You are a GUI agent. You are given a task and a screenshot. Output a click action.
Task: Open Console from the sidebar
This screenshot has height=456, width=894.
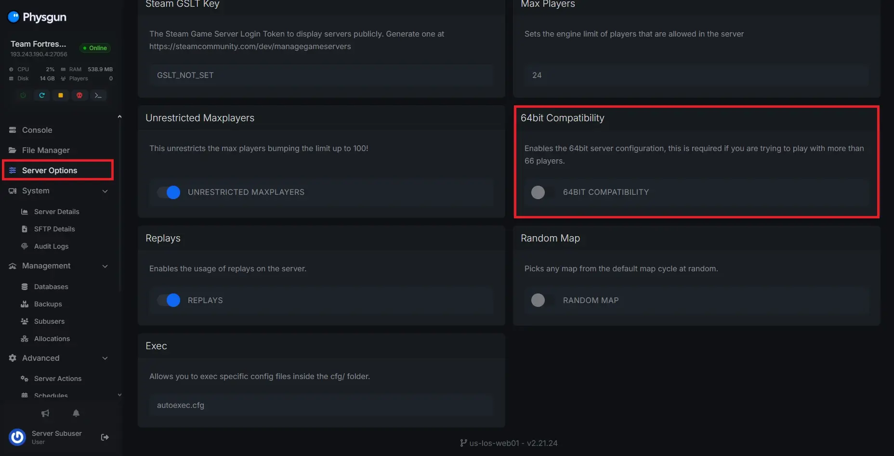pos(37,130)
